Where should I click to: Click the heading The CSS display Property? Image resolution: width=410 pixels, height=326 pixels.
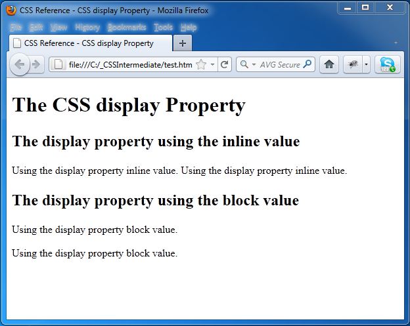(x=129, y=105)
